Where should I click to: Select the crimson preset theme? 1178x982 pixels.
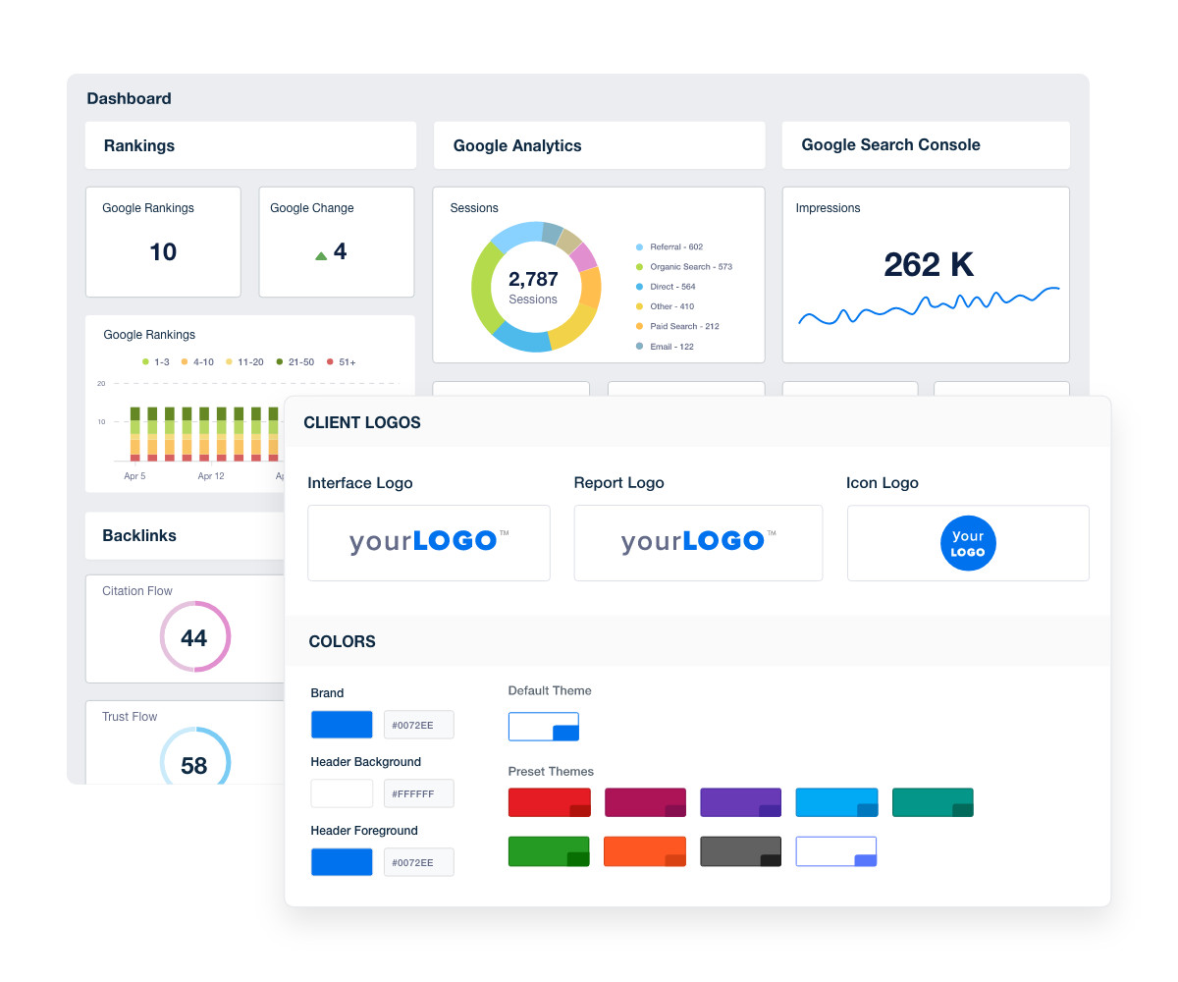click(x=645, y=802)
